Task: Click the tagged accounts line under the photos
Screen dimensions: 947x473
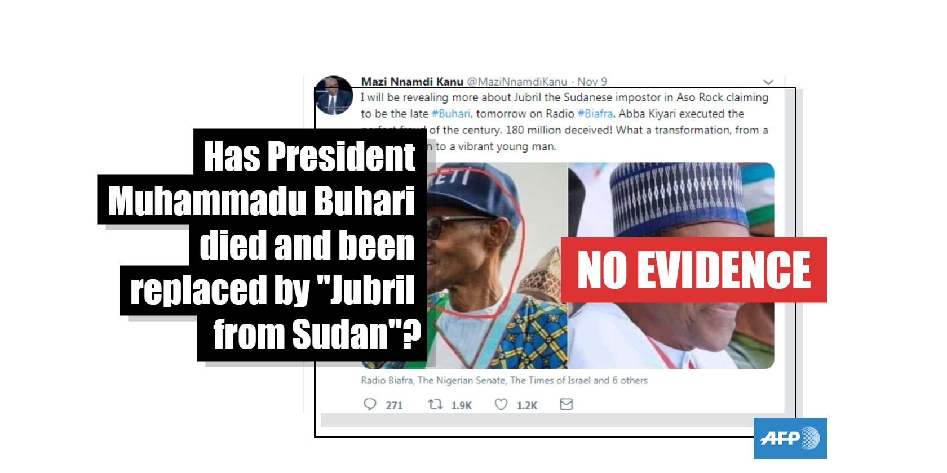Action: coord(504,381)
